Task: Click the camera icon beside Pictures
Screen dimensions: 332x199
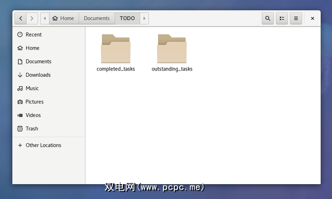Action: (20, 102)
